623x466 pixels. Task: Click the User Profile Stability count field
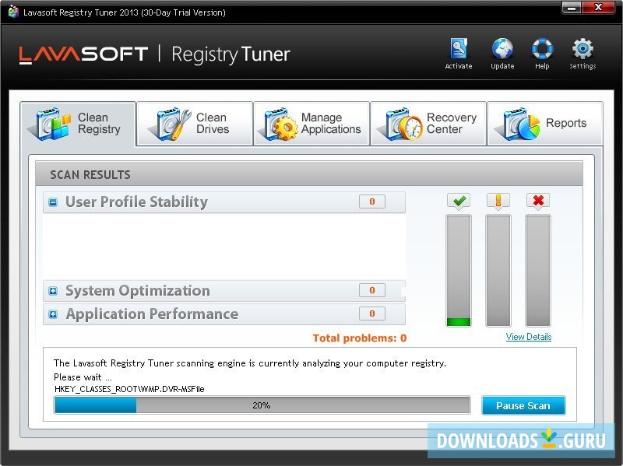(372, 201)
